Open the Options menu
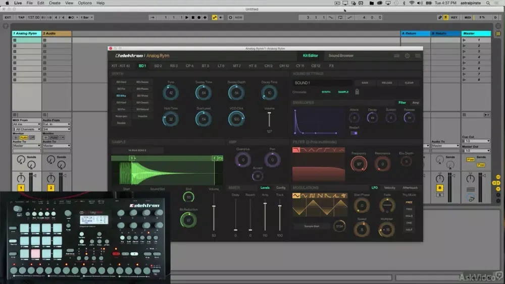 pos(85,3)
